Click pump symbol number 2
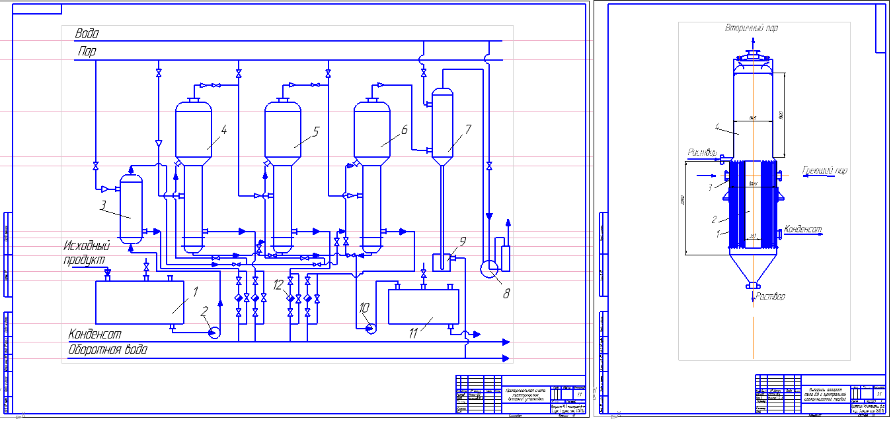This screenshot has width=891, height=421. [214, 333]
